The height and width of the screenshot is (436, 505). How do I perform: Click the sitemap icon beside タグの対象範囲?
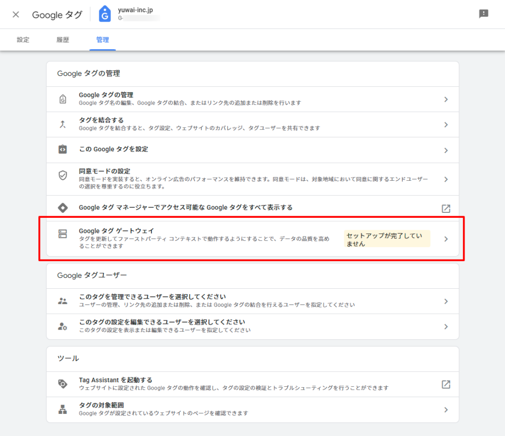coord(63,409)
